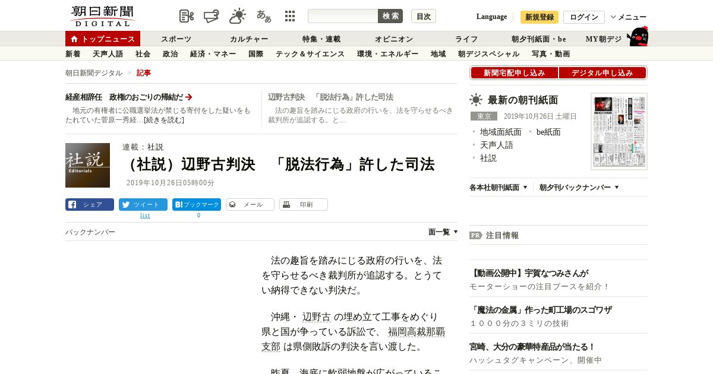Click the 朝日新聞デジタル breadcrumb link
This screenshot has height=374, width=713.
coord(94,73)
